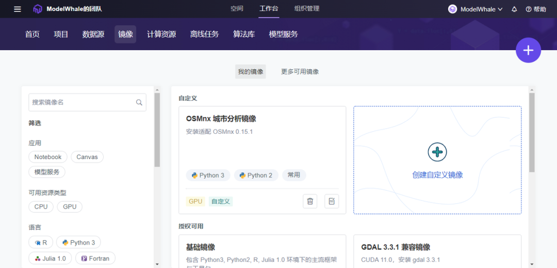Image resolution: width=557 pixels, height=268 pixels.
Task: Click the create custom image plus icon
Action: 437,152
